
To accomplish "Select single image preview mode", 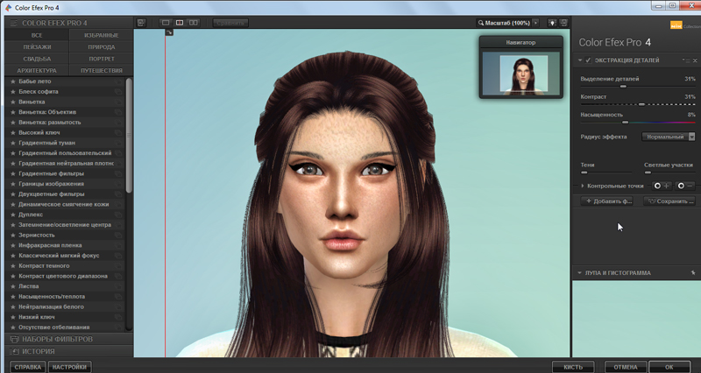I will point(166,23).
